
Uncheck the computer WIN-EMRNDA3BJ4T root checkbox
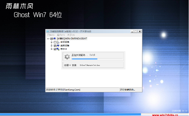(51, 39)
